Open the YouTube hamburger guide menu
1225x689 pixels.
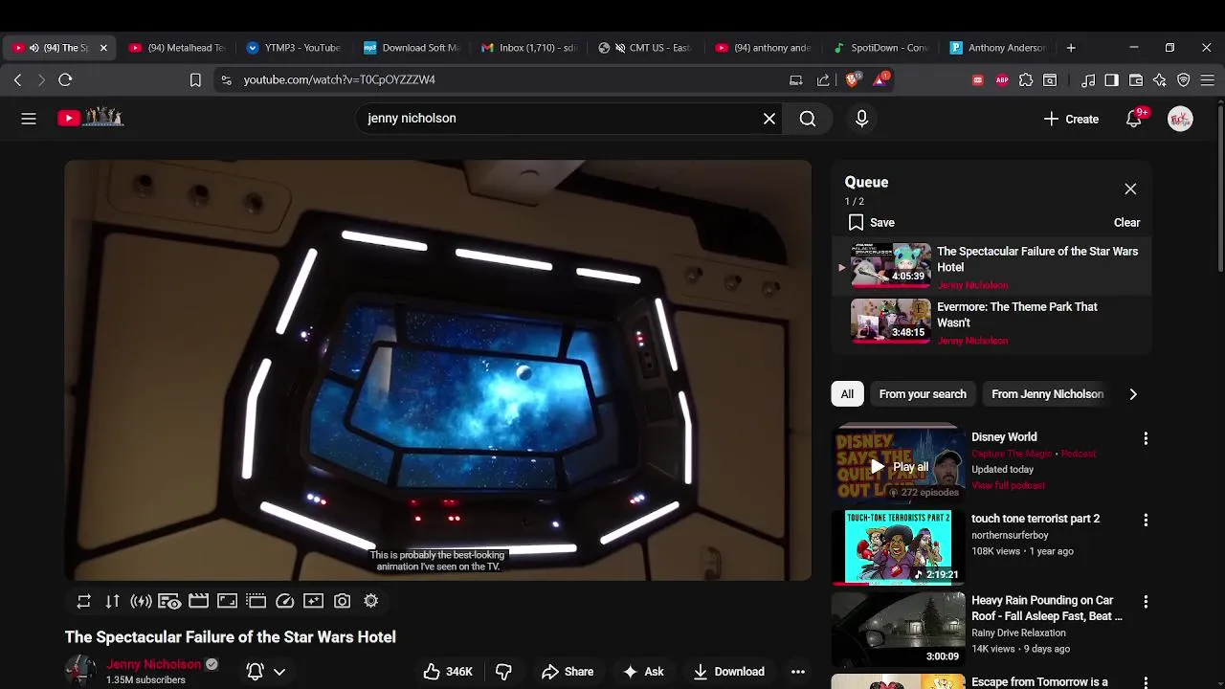click(29, 119)
